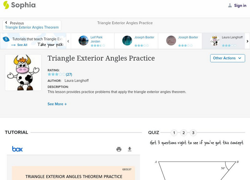Viewport: 250px width, 180px height.
Task: Click the Sophia logo icon
Action: [6, 5]
